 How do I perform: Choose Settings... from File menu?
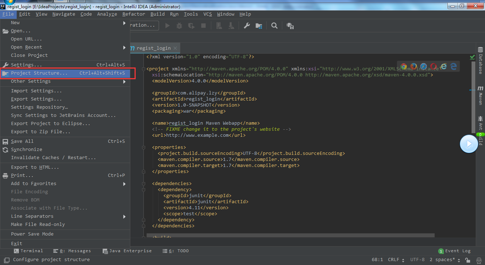pos(65,65)
